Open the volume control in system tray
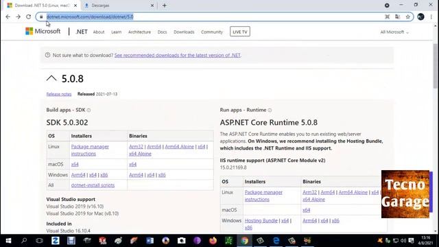439x247 pixels. 403,241
